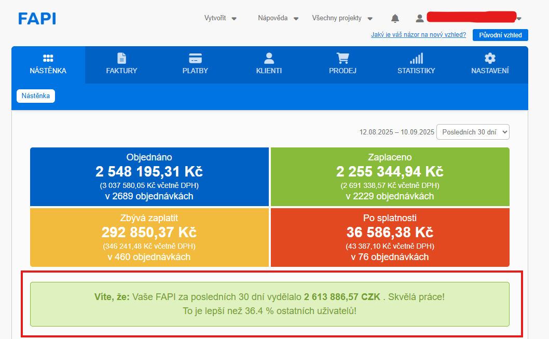
Task: Click the Víte, že: label
Action: point(112,297)
